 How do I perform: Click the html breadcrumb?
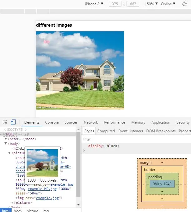[x=6, y=210]
